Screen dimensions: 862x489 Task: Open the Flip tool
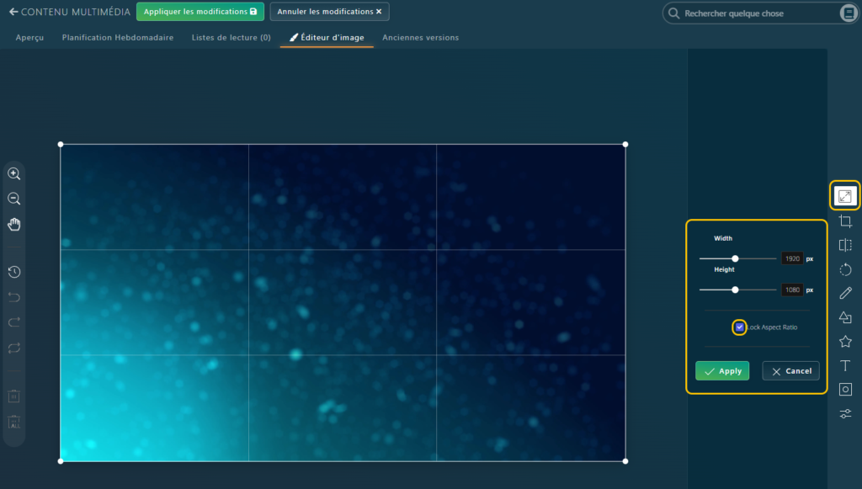845,246
